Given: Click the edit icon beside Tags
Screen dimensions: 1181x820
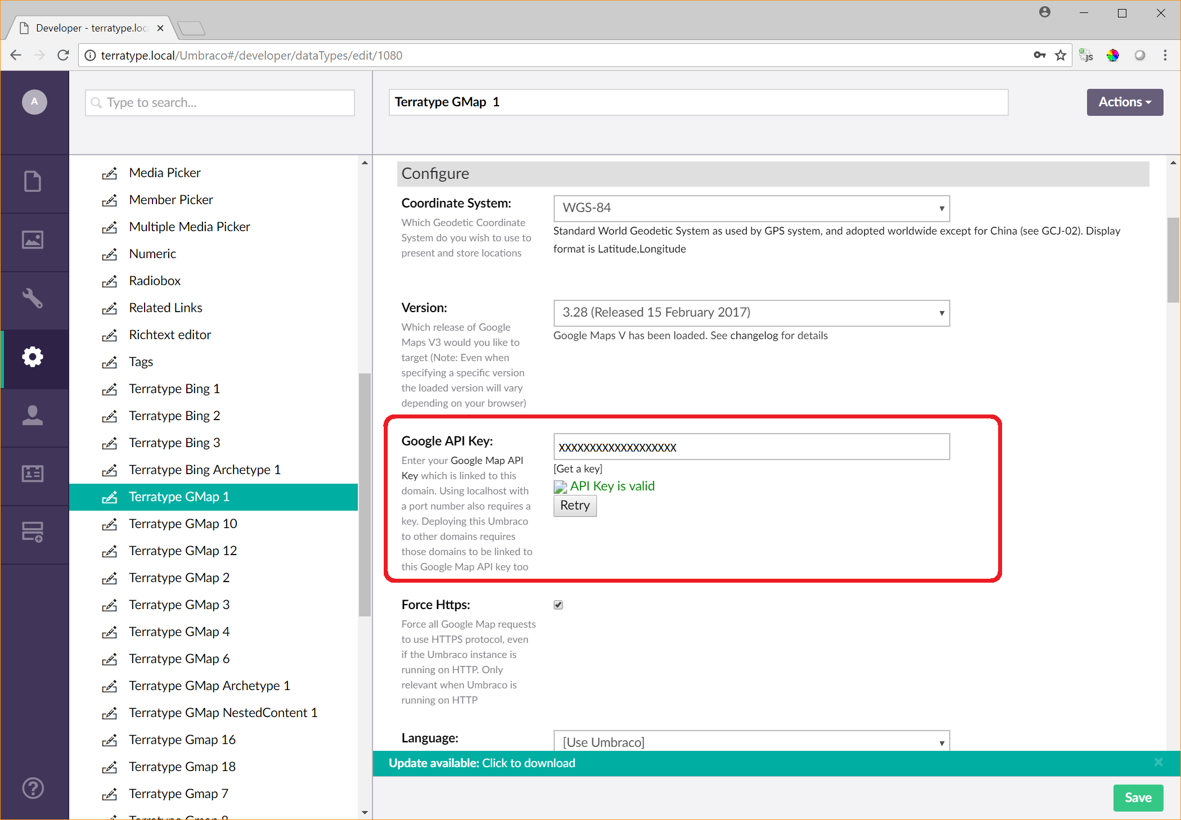Looking at the screenshot, I should click(x=109, y=362).
